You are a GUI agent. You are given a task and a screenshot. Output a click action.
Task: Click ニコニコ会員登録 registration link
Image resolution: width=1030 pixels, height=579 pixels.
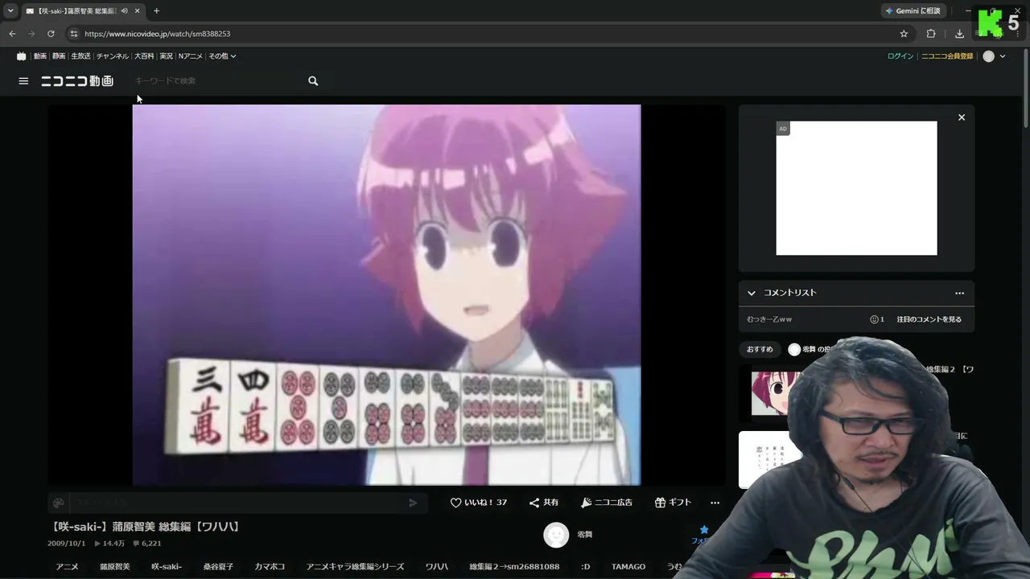coord(947,56)
